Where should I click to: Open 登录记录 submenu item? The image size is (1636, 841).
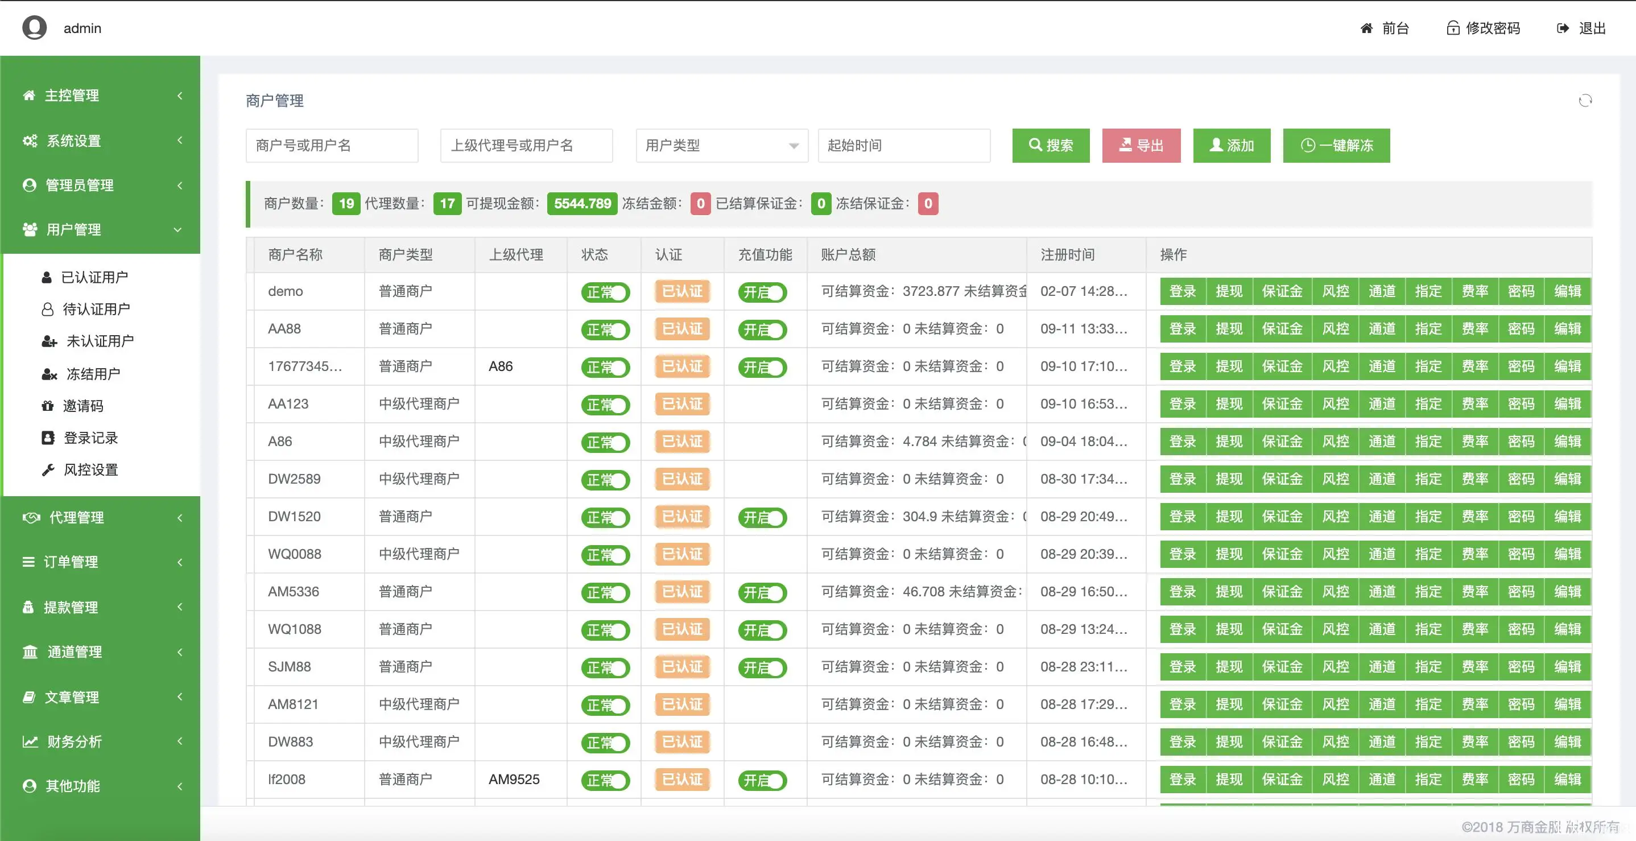pyautogui.click(x=102, y=438)
